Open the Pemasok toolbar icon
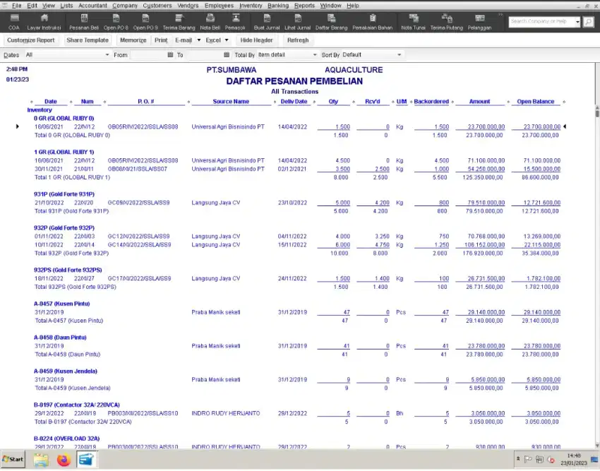 [x=235, y=22]
